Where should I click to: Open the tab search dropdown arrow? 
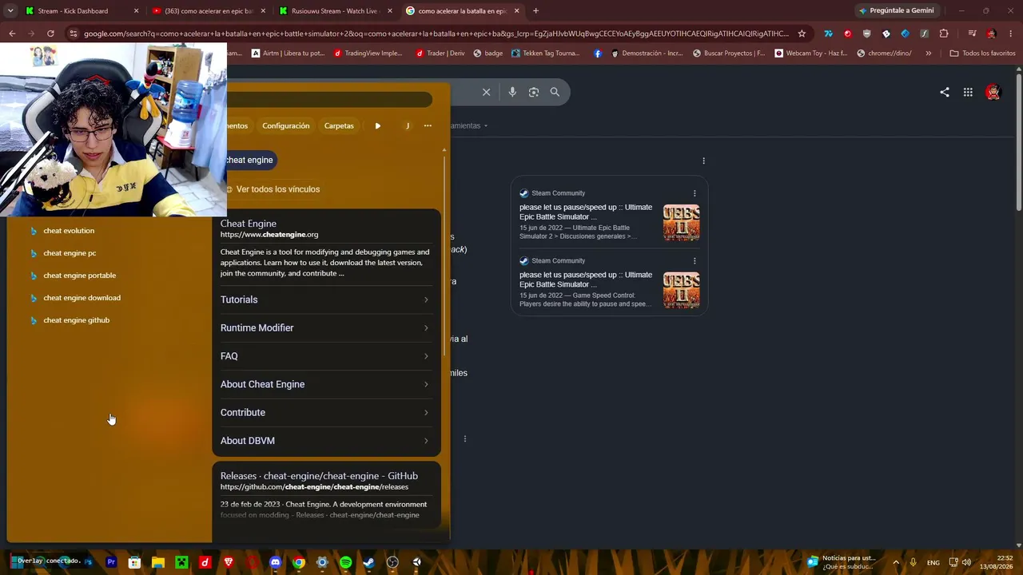click(10, 11)
